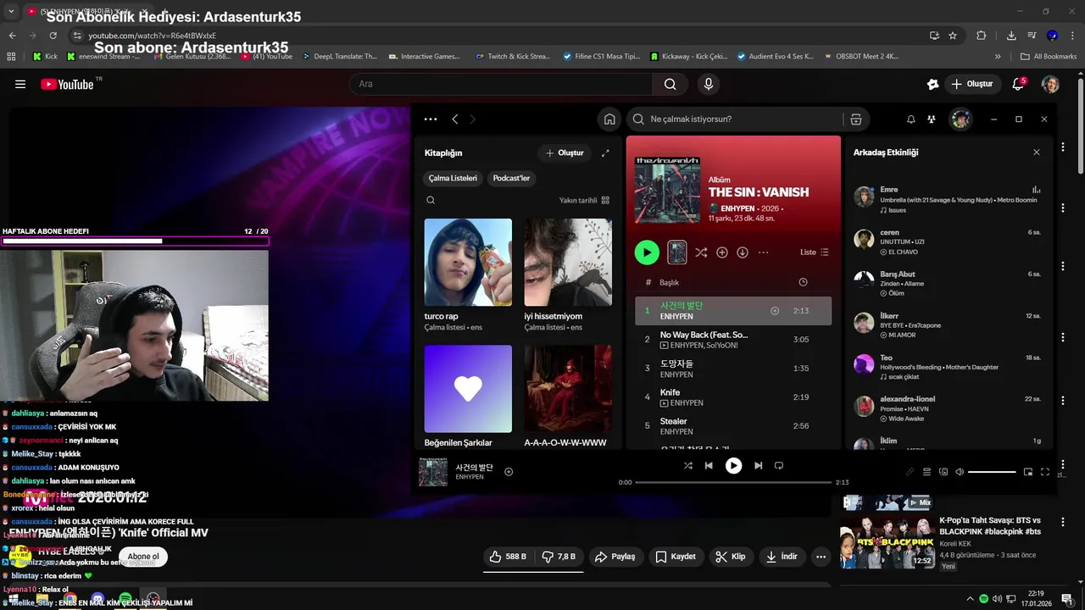Select track 4 'Knife' in album list
This screenshot has width=1085, height=610.
[733, 397]
